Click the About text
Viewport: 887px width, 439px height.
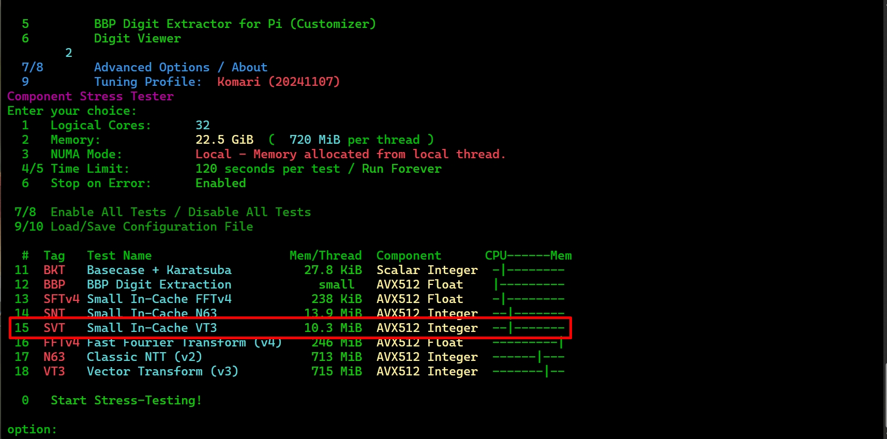249,68
